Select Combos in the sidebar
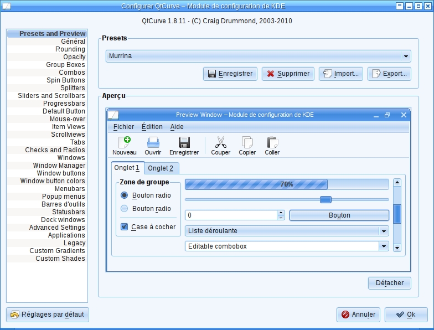 (46, 72)
